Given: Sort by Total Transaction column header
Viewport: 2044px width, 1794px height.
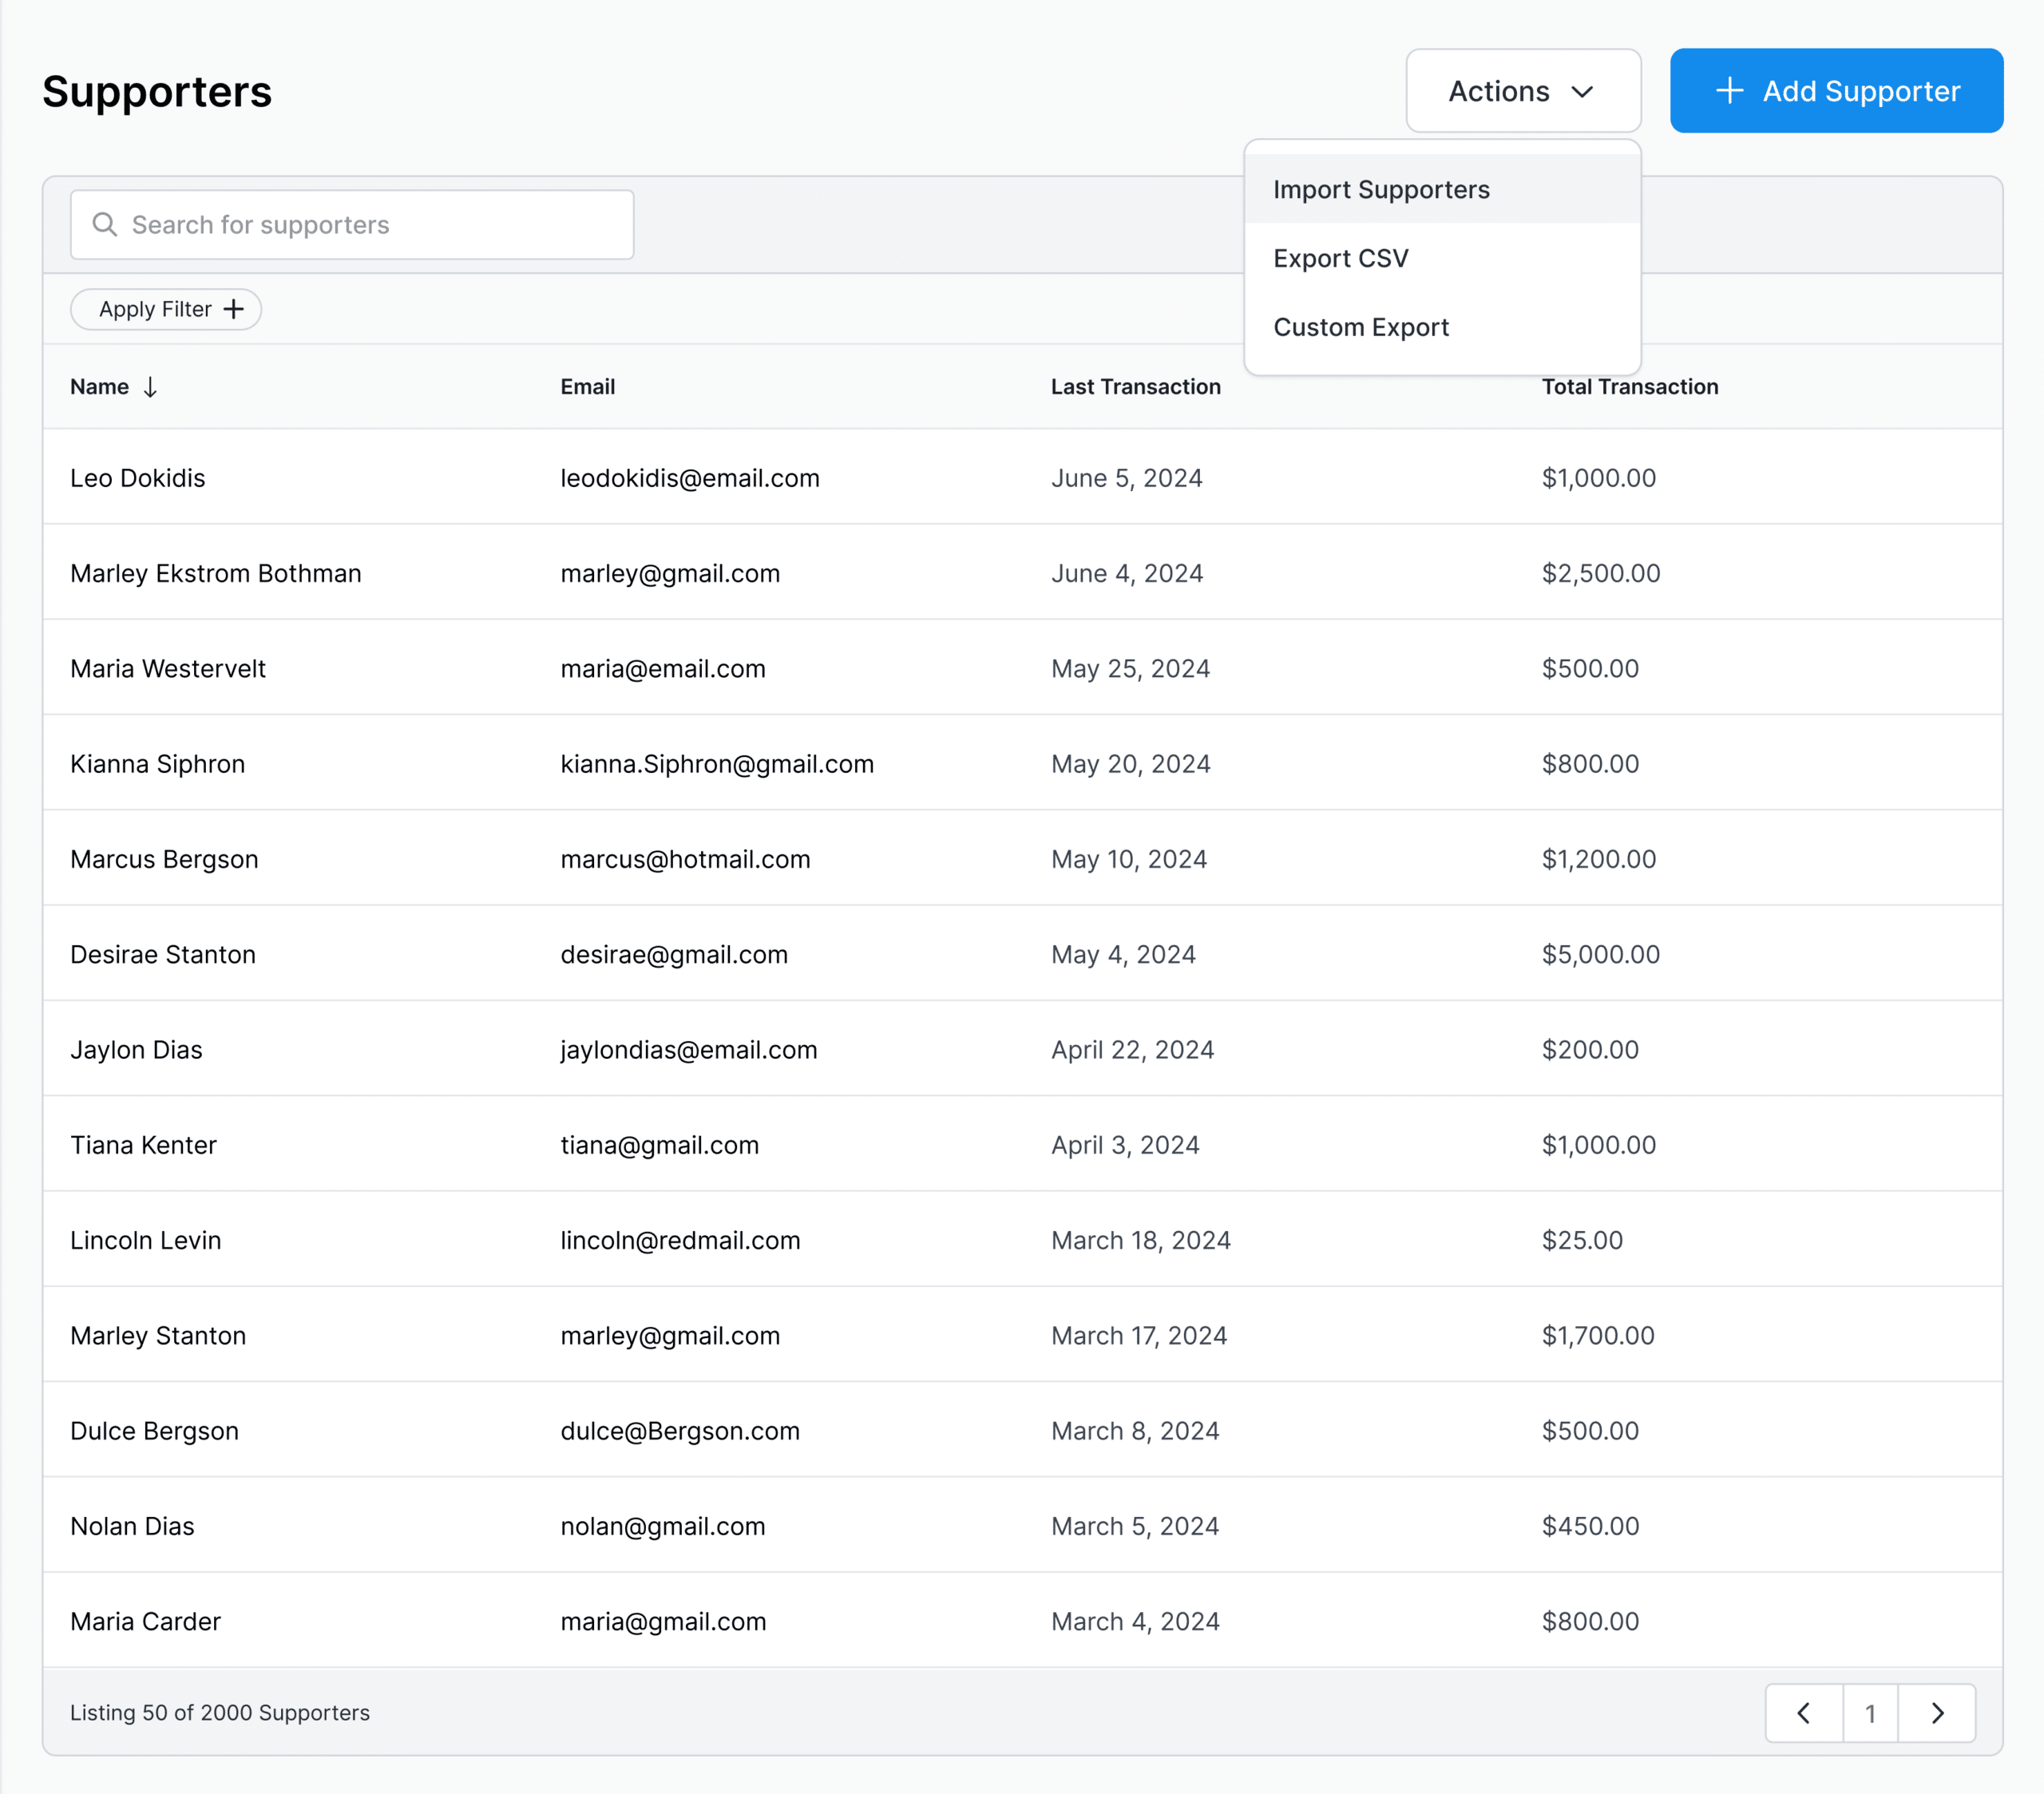Looking at the screenshot, I should pyautogui.click(x=1629, y=387).
